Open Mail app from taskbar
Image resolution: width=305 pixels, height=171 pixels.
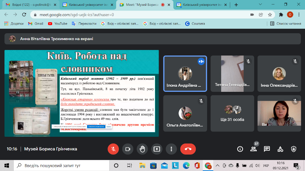pyautogui.click(x=165, y=166)
